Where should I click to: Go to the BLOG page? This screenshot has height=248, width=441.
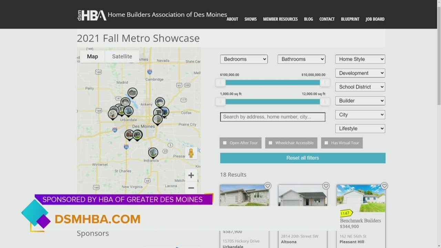308,19
